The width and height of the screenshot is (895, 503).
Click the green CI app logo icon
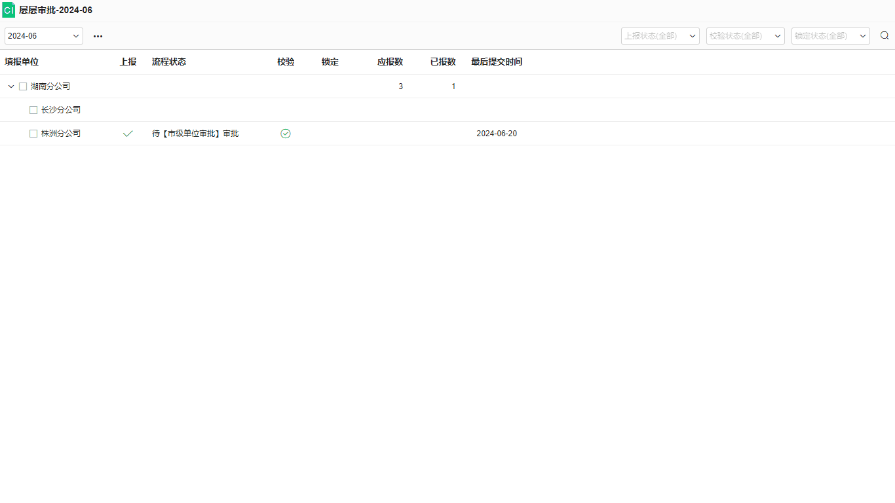[x=9, y=10]
